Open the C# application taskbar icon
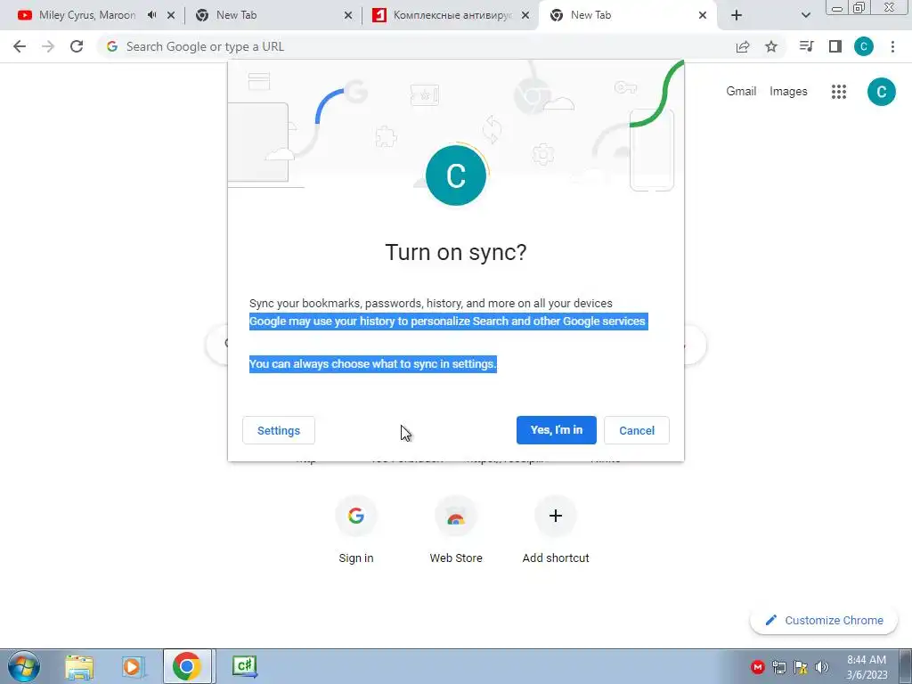The image size is (912, 684). pyautogui.click(x=244, y=666)
